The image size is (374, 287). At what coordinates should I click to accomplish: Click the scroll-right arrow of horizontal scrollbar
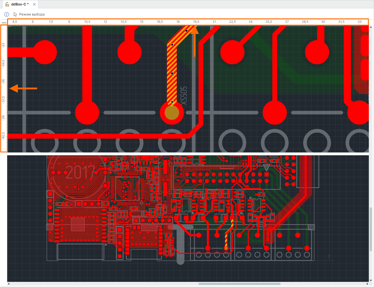pos(367,284)
